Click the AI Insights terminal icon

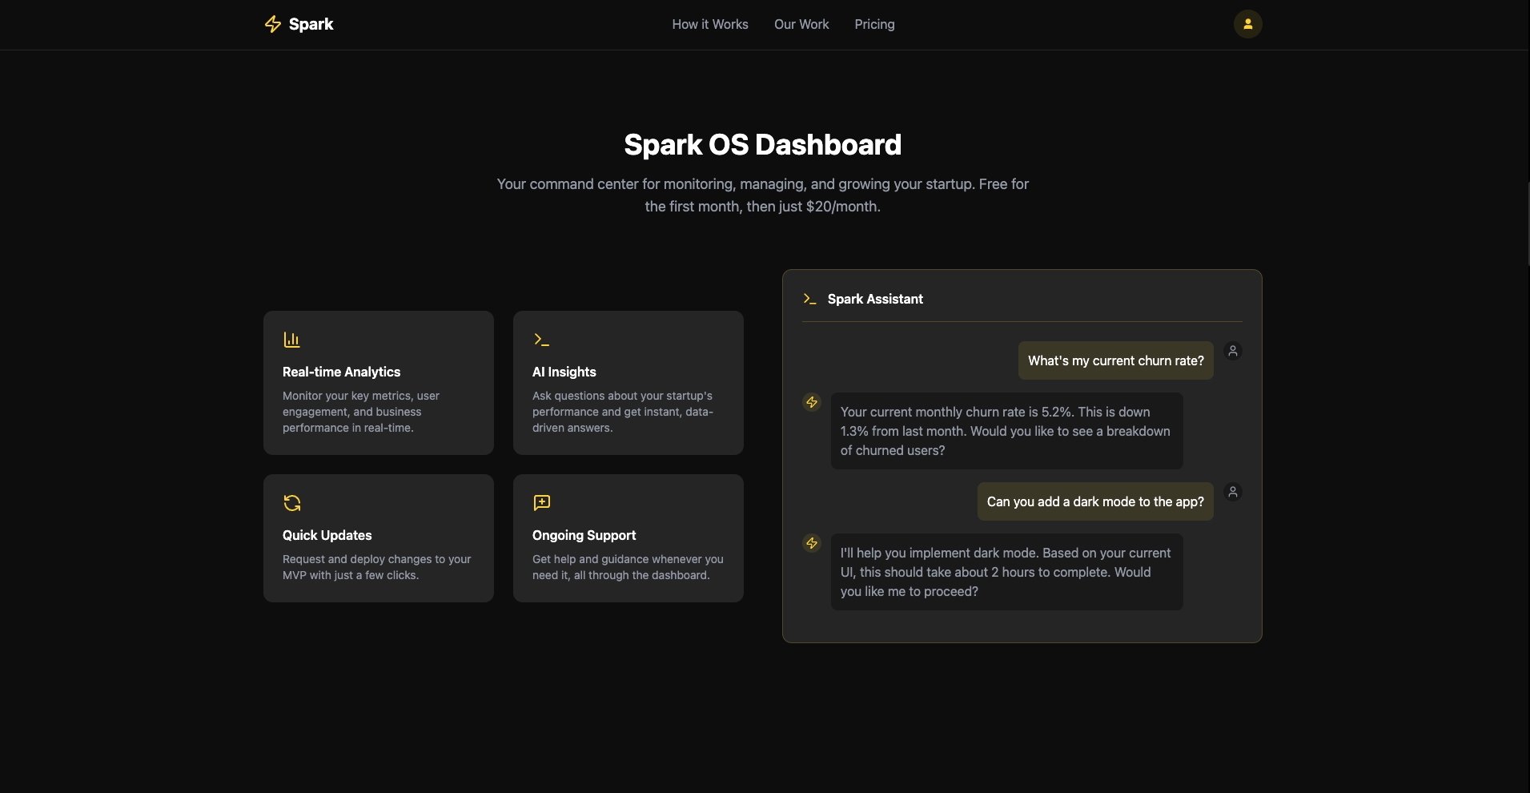point(542,339)
